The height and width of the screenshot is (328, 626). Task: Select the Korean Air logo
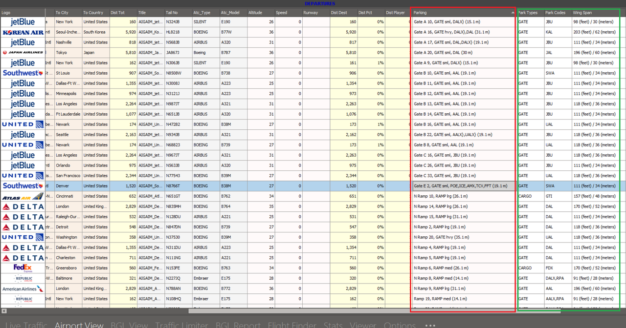(22, 32)
